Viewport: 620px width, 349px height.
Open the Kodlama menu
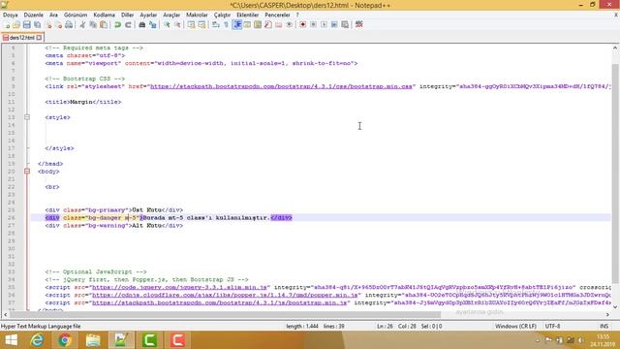coord(104,16)
